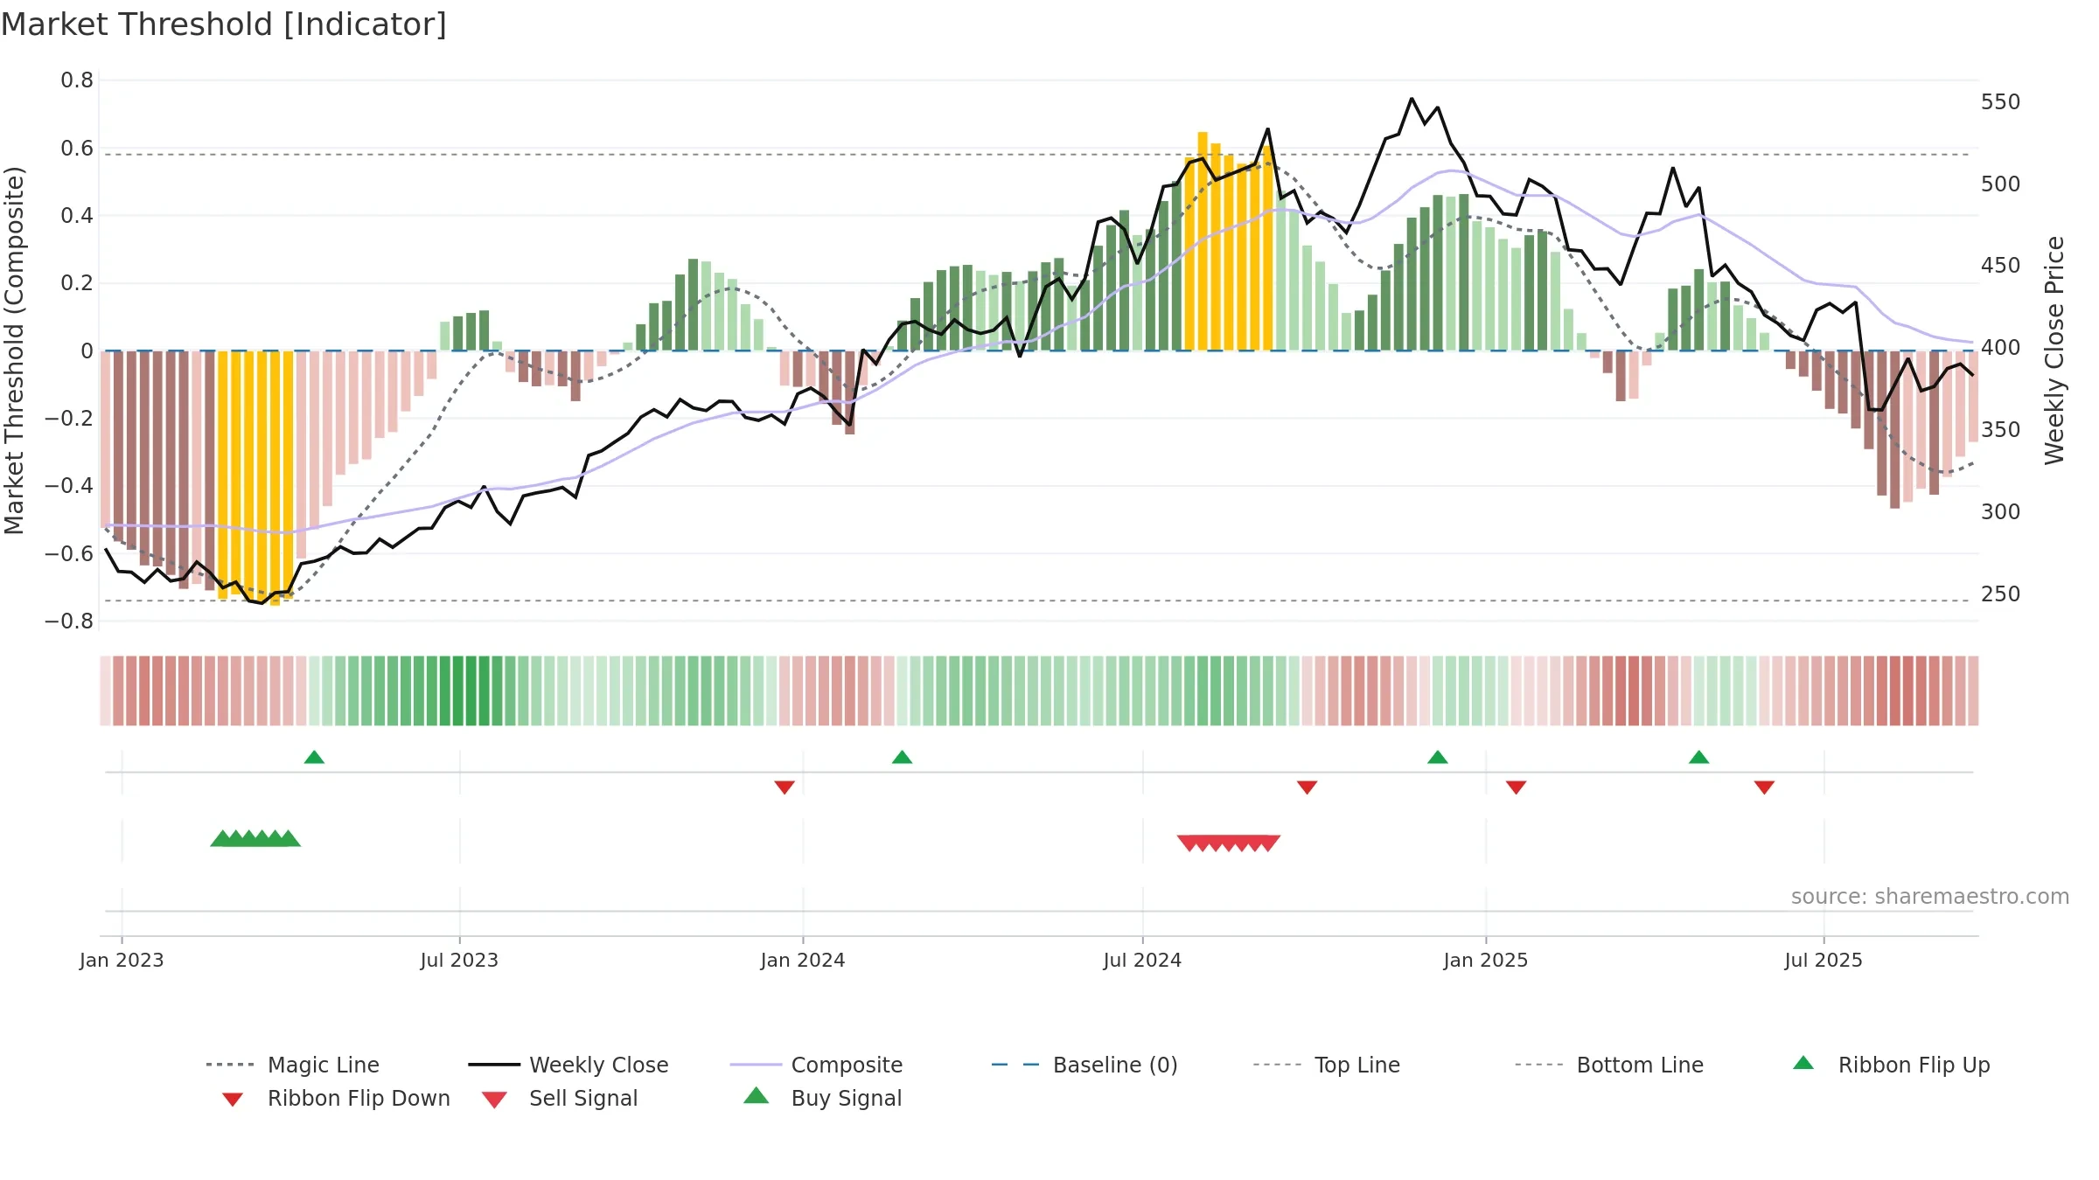Click the first green buy signal triangle in the 2023 cluster
The width and height of the screenshot is (2099, 1180).
(223, 838)
